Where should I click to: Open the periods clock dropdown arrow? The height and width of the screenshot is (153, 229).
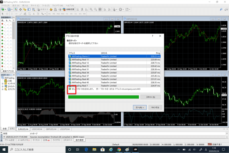[x=123, y=9]
